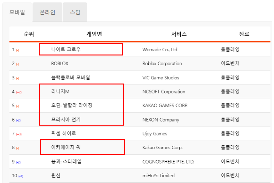Select game name 프라시아 전기
Screen dimensions: 274x183
pyautogui.click(x=66, y=119)
